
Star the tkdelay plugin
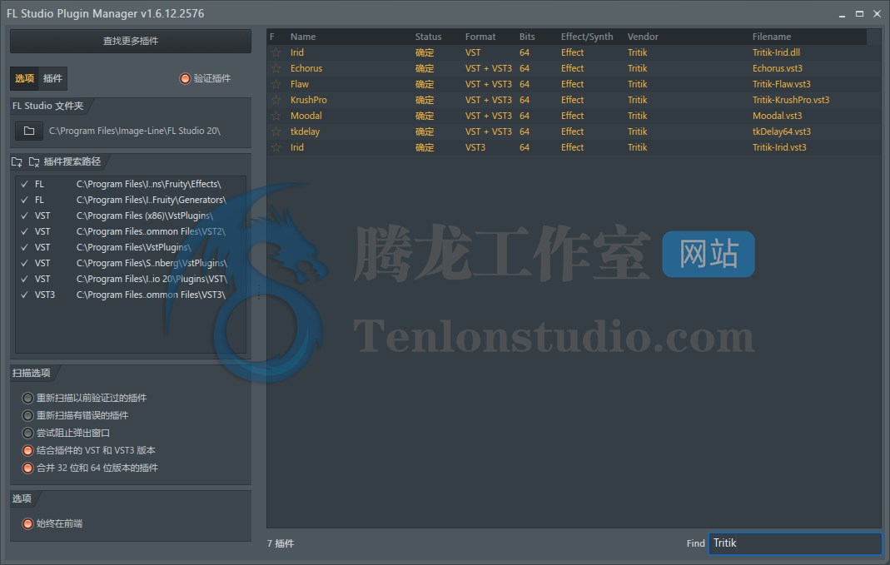(276, 132)
